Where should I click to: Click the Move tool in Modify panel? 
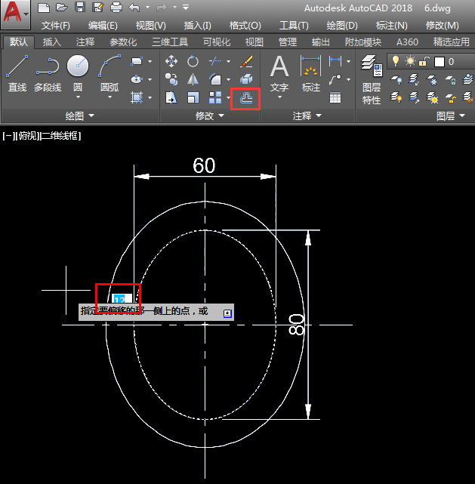click(x=171, y=61)
